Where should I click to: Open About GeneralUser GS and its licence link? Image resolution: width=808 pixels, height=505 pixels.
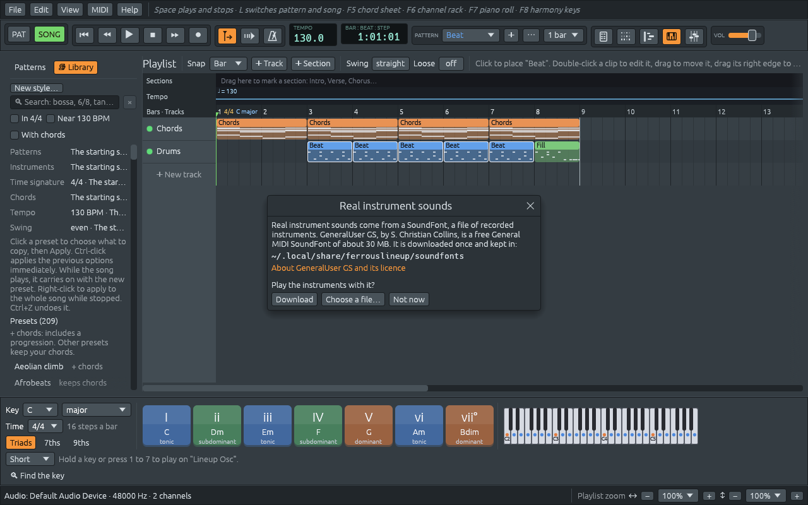pos(338,268)
